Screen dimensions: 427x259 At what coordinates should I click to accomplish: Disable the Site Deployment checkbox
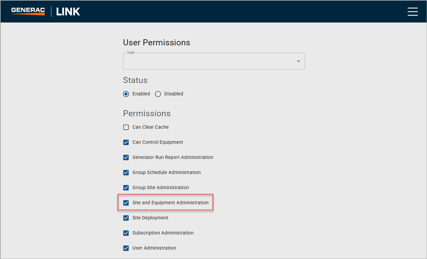126,218
